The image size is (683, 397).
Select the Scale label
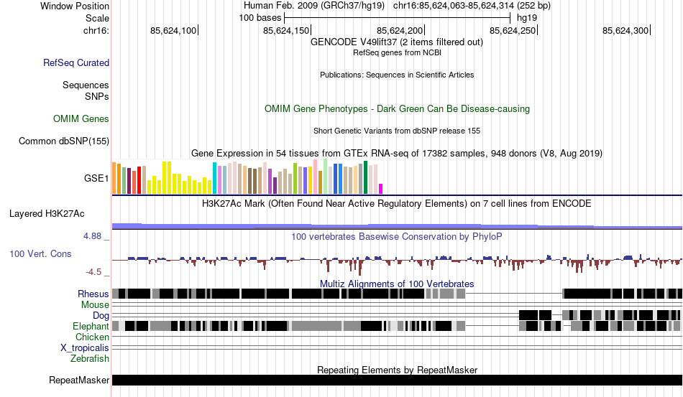click(97, 18)
